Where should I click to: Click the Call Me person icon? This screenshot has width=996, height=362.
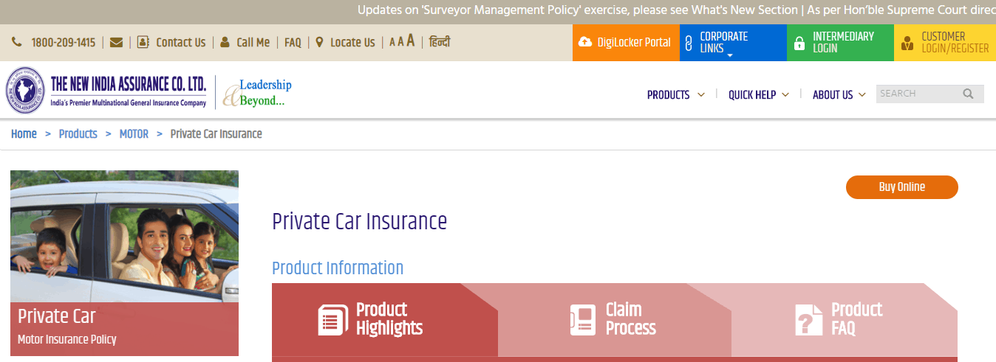225,43
